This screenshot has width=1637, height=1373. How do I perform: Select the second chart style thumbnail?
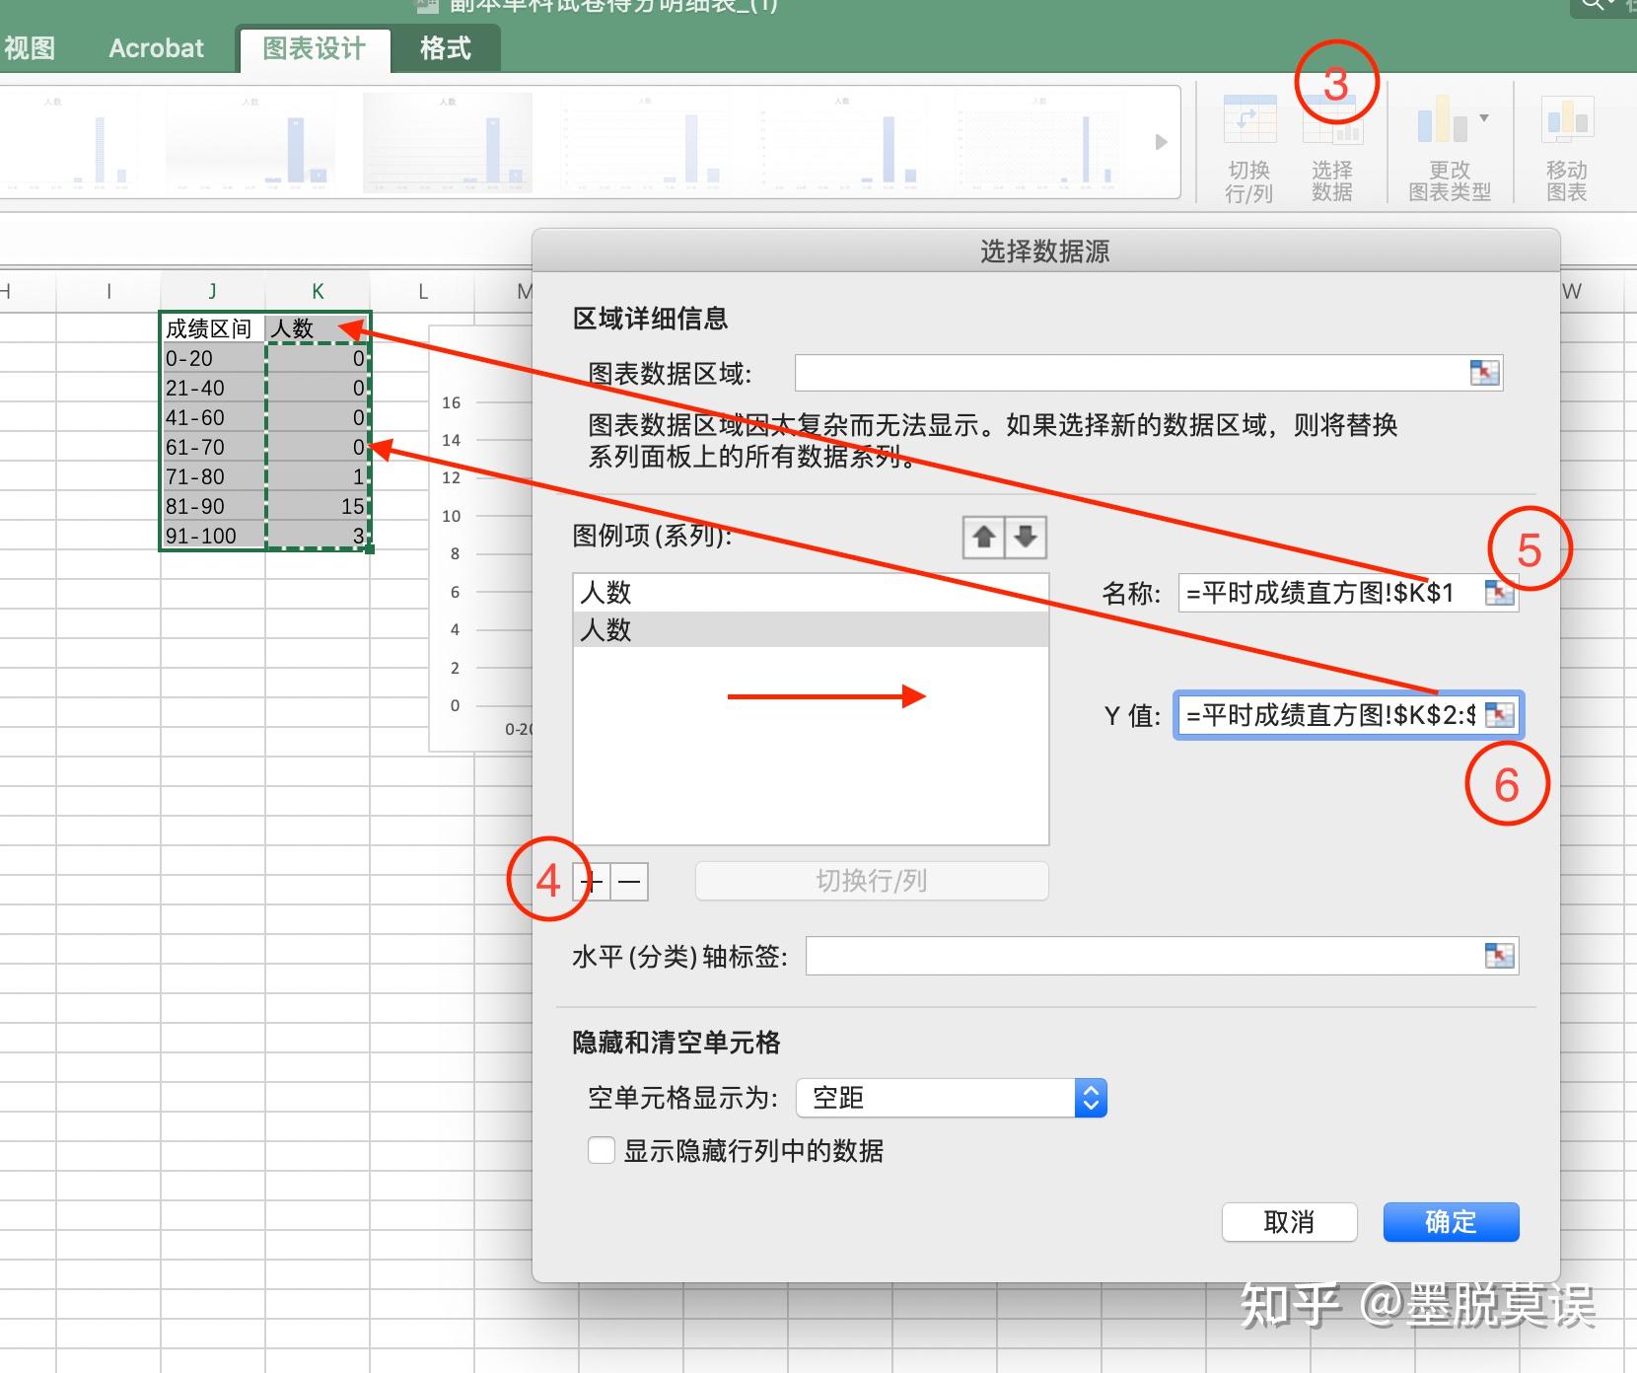point(250,142)
